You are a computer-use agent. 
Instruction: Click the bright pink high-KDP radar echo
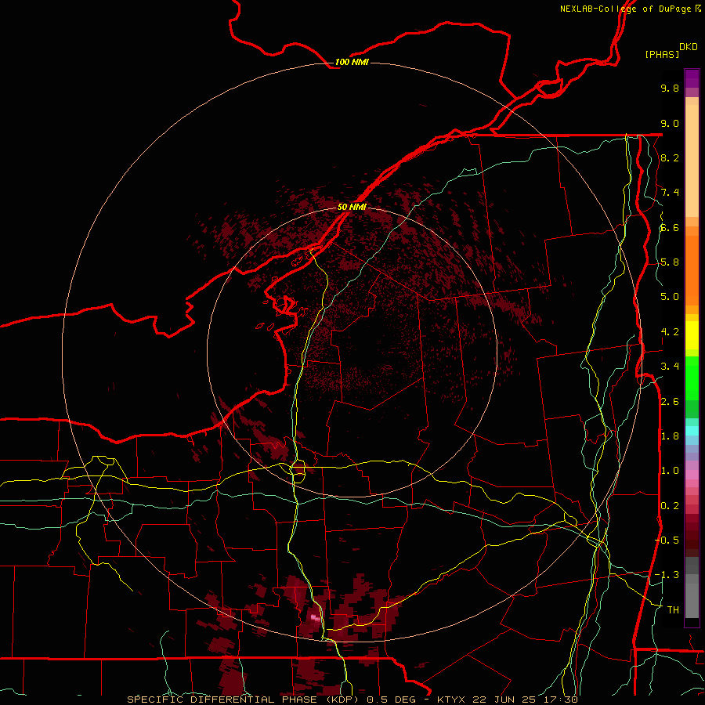coord(316,618)
